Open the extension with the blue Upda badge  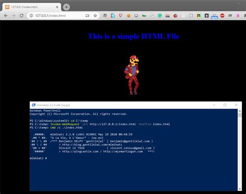(214, 16)
